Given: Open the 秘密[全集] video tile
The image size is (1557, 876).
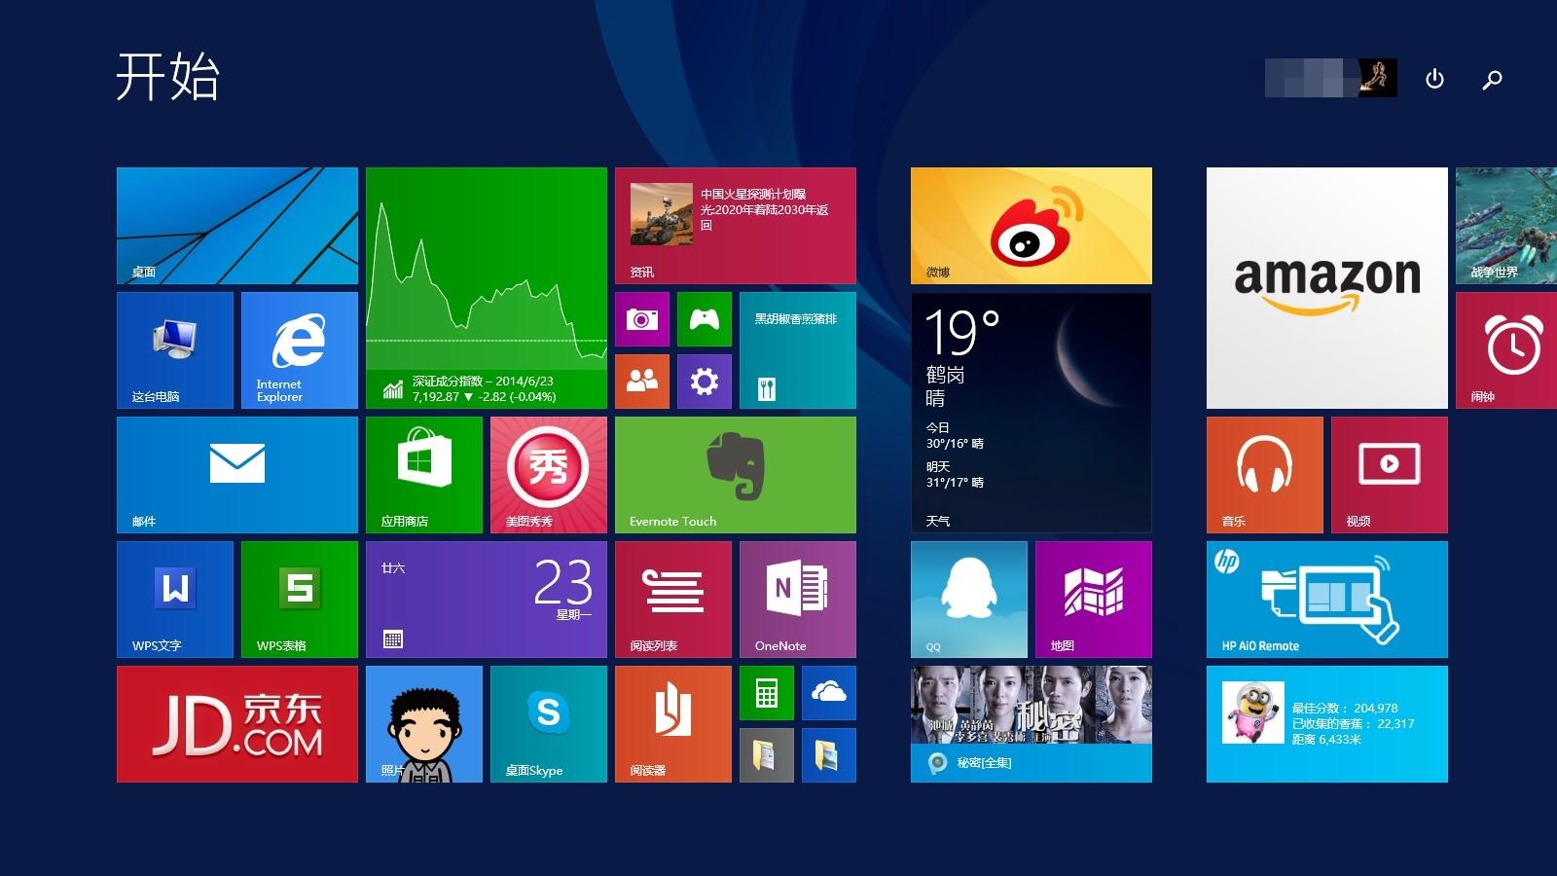Looking at the screenshot, I should tap(1031, 723).
